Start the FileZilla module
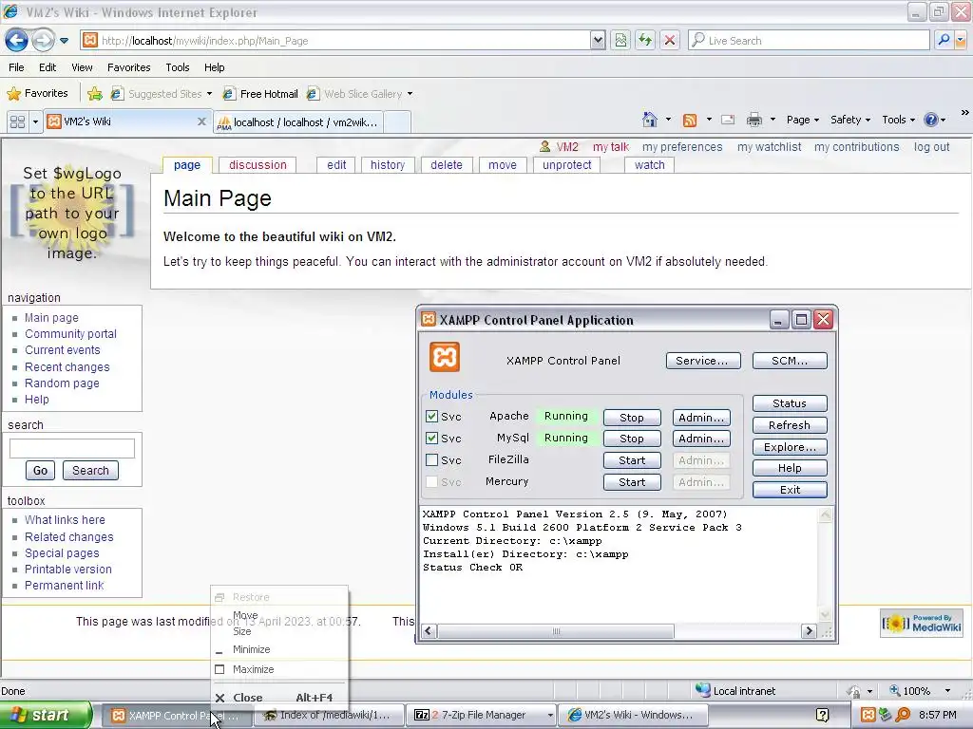973x729 pixels. (x=632, y=460)
